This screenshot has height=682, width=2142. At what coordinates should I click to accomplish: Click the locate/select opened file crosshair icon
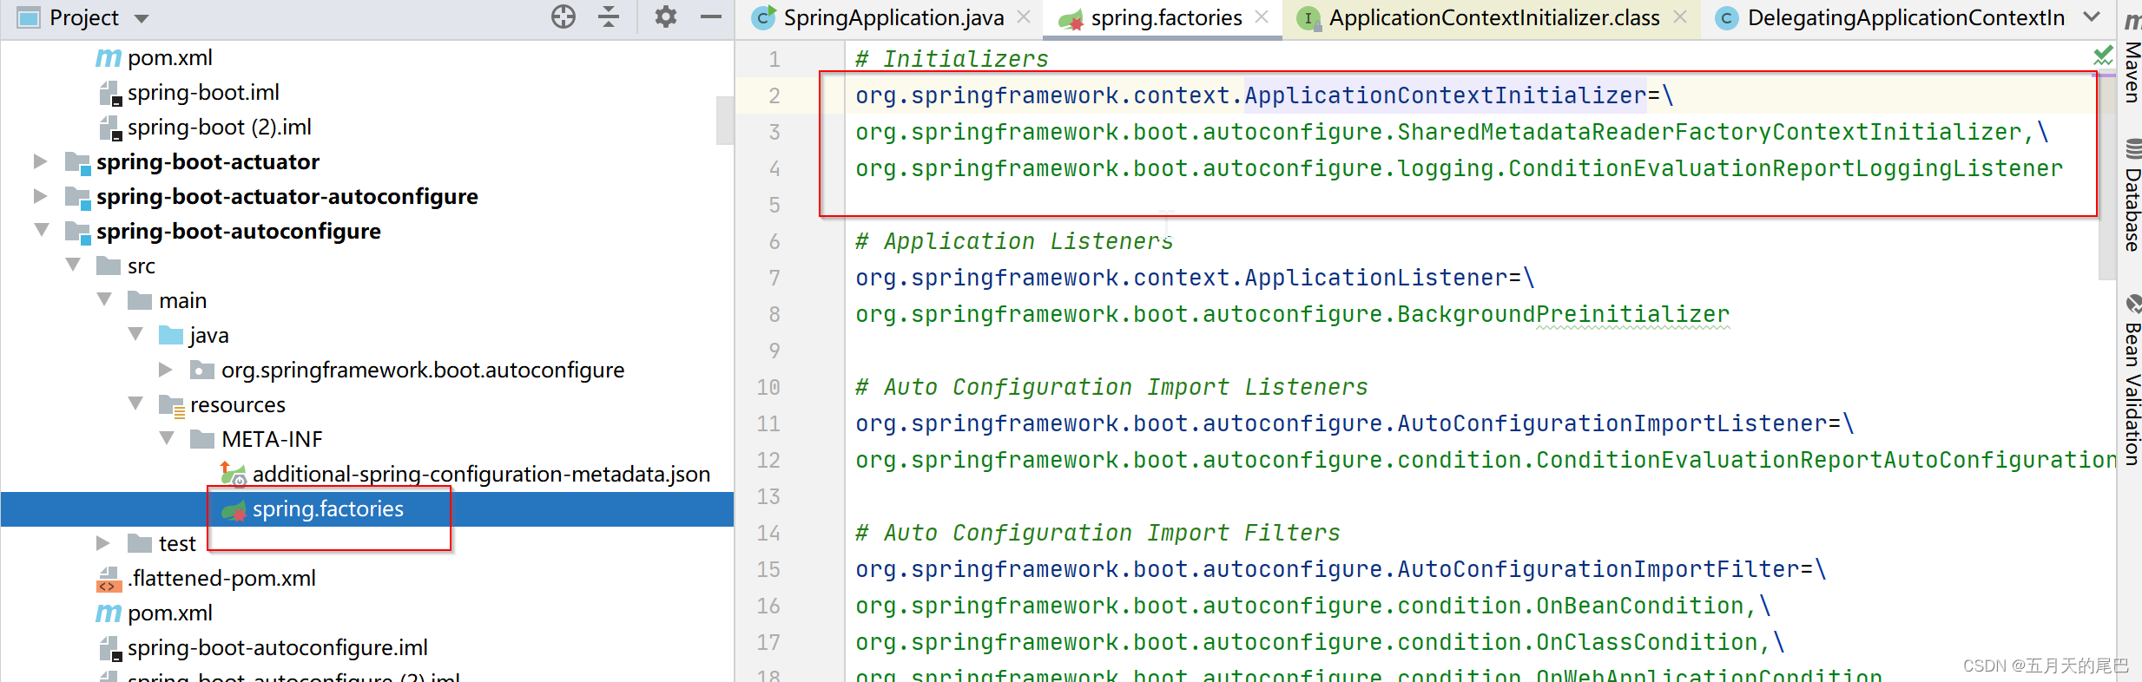point(564,16)
